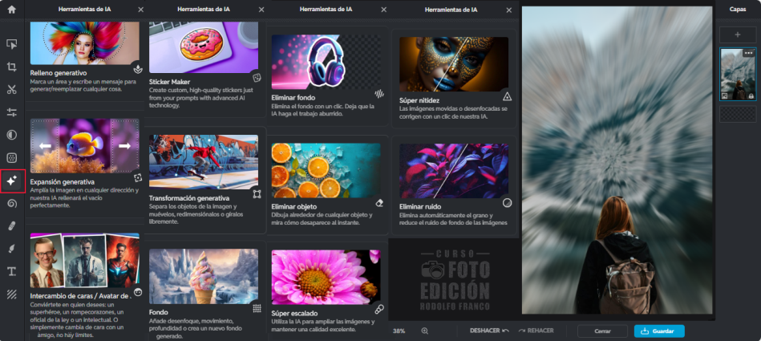The height and width of the screenshot is (341, 761).
Task: Select the Retouch bandage tool
Action: (x=12, y=226)
